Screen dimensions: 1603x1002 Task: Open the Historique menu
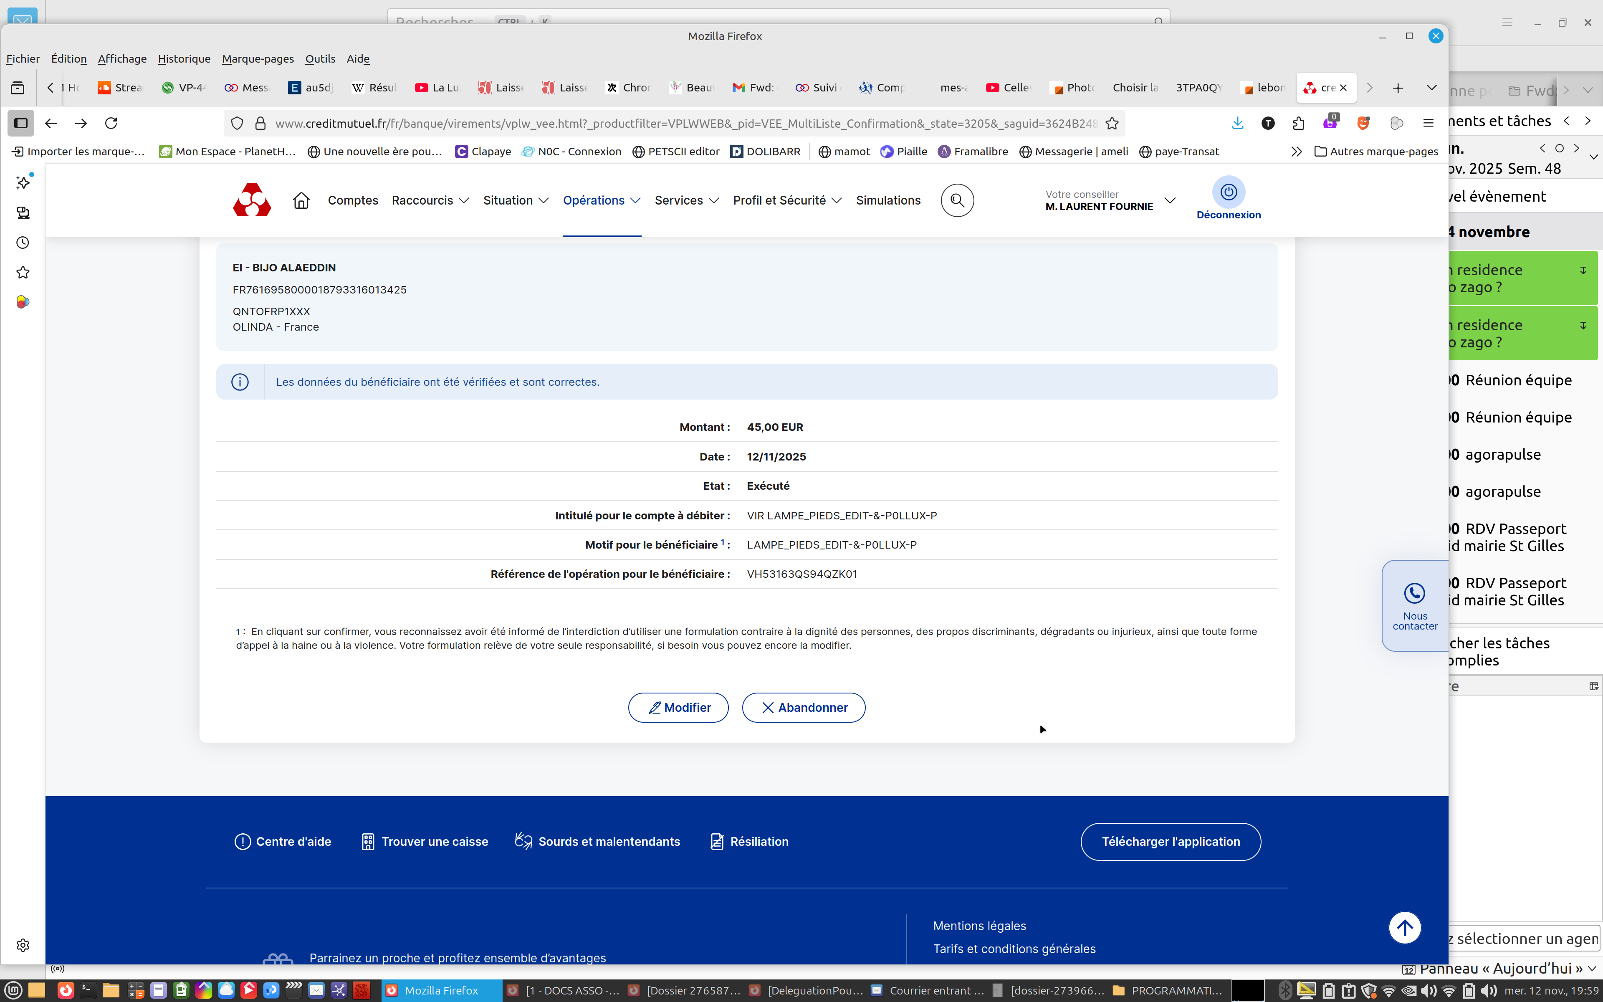pyautogui.click(x=184, y=59)
